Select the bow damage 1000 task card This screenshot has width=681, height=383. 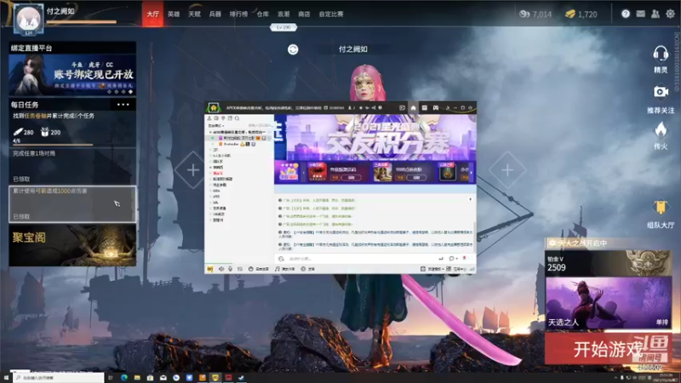coord(72,204)
